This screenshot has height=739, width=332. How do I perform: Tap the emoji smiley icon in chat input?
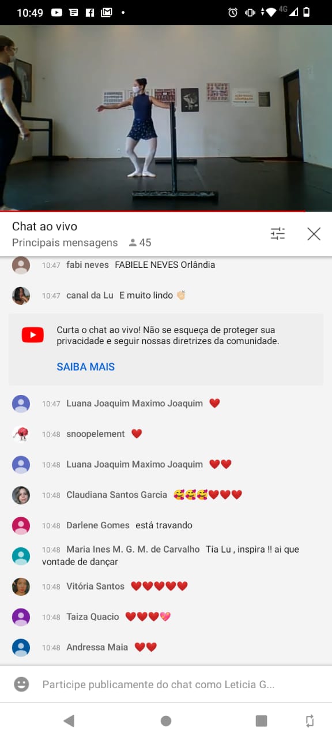coord(21,684)
